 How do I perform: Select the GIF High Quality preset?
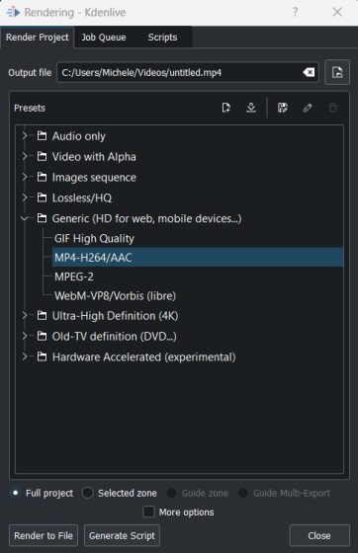(94, 238)
